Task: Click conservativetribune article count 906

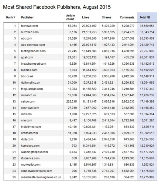Action: [74, 171]
